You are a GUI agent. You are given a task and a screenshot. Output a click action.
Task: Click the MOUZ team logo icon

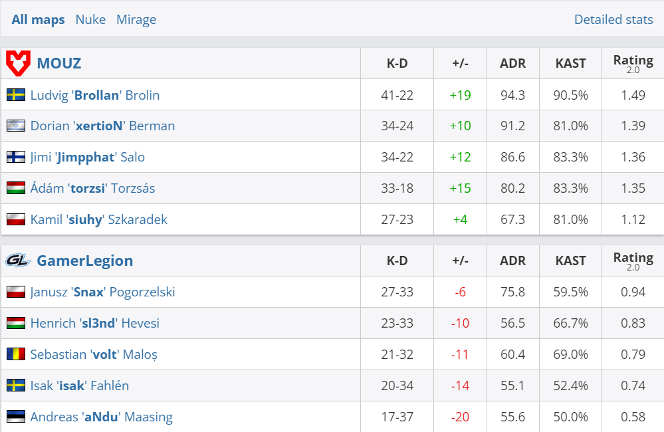(x=18, y=63)
